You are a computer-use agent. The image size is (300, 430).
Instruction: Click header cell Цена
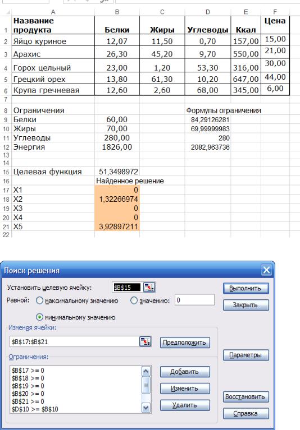click(275, 25)
